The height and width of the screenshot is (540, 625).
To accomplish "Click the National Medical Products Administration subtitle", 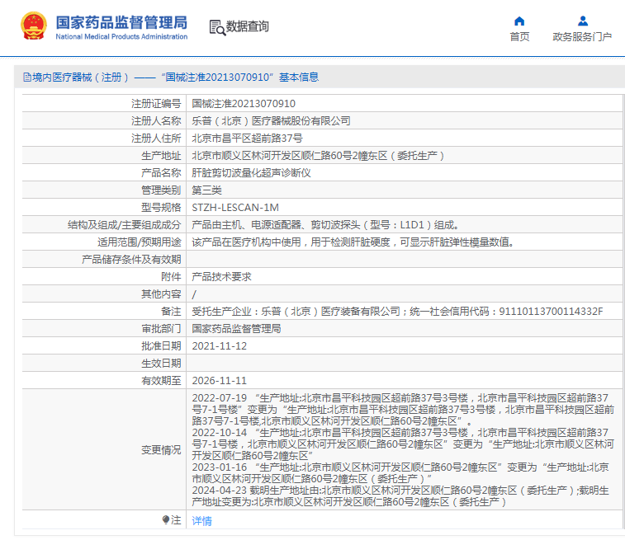I will (121, 36).
